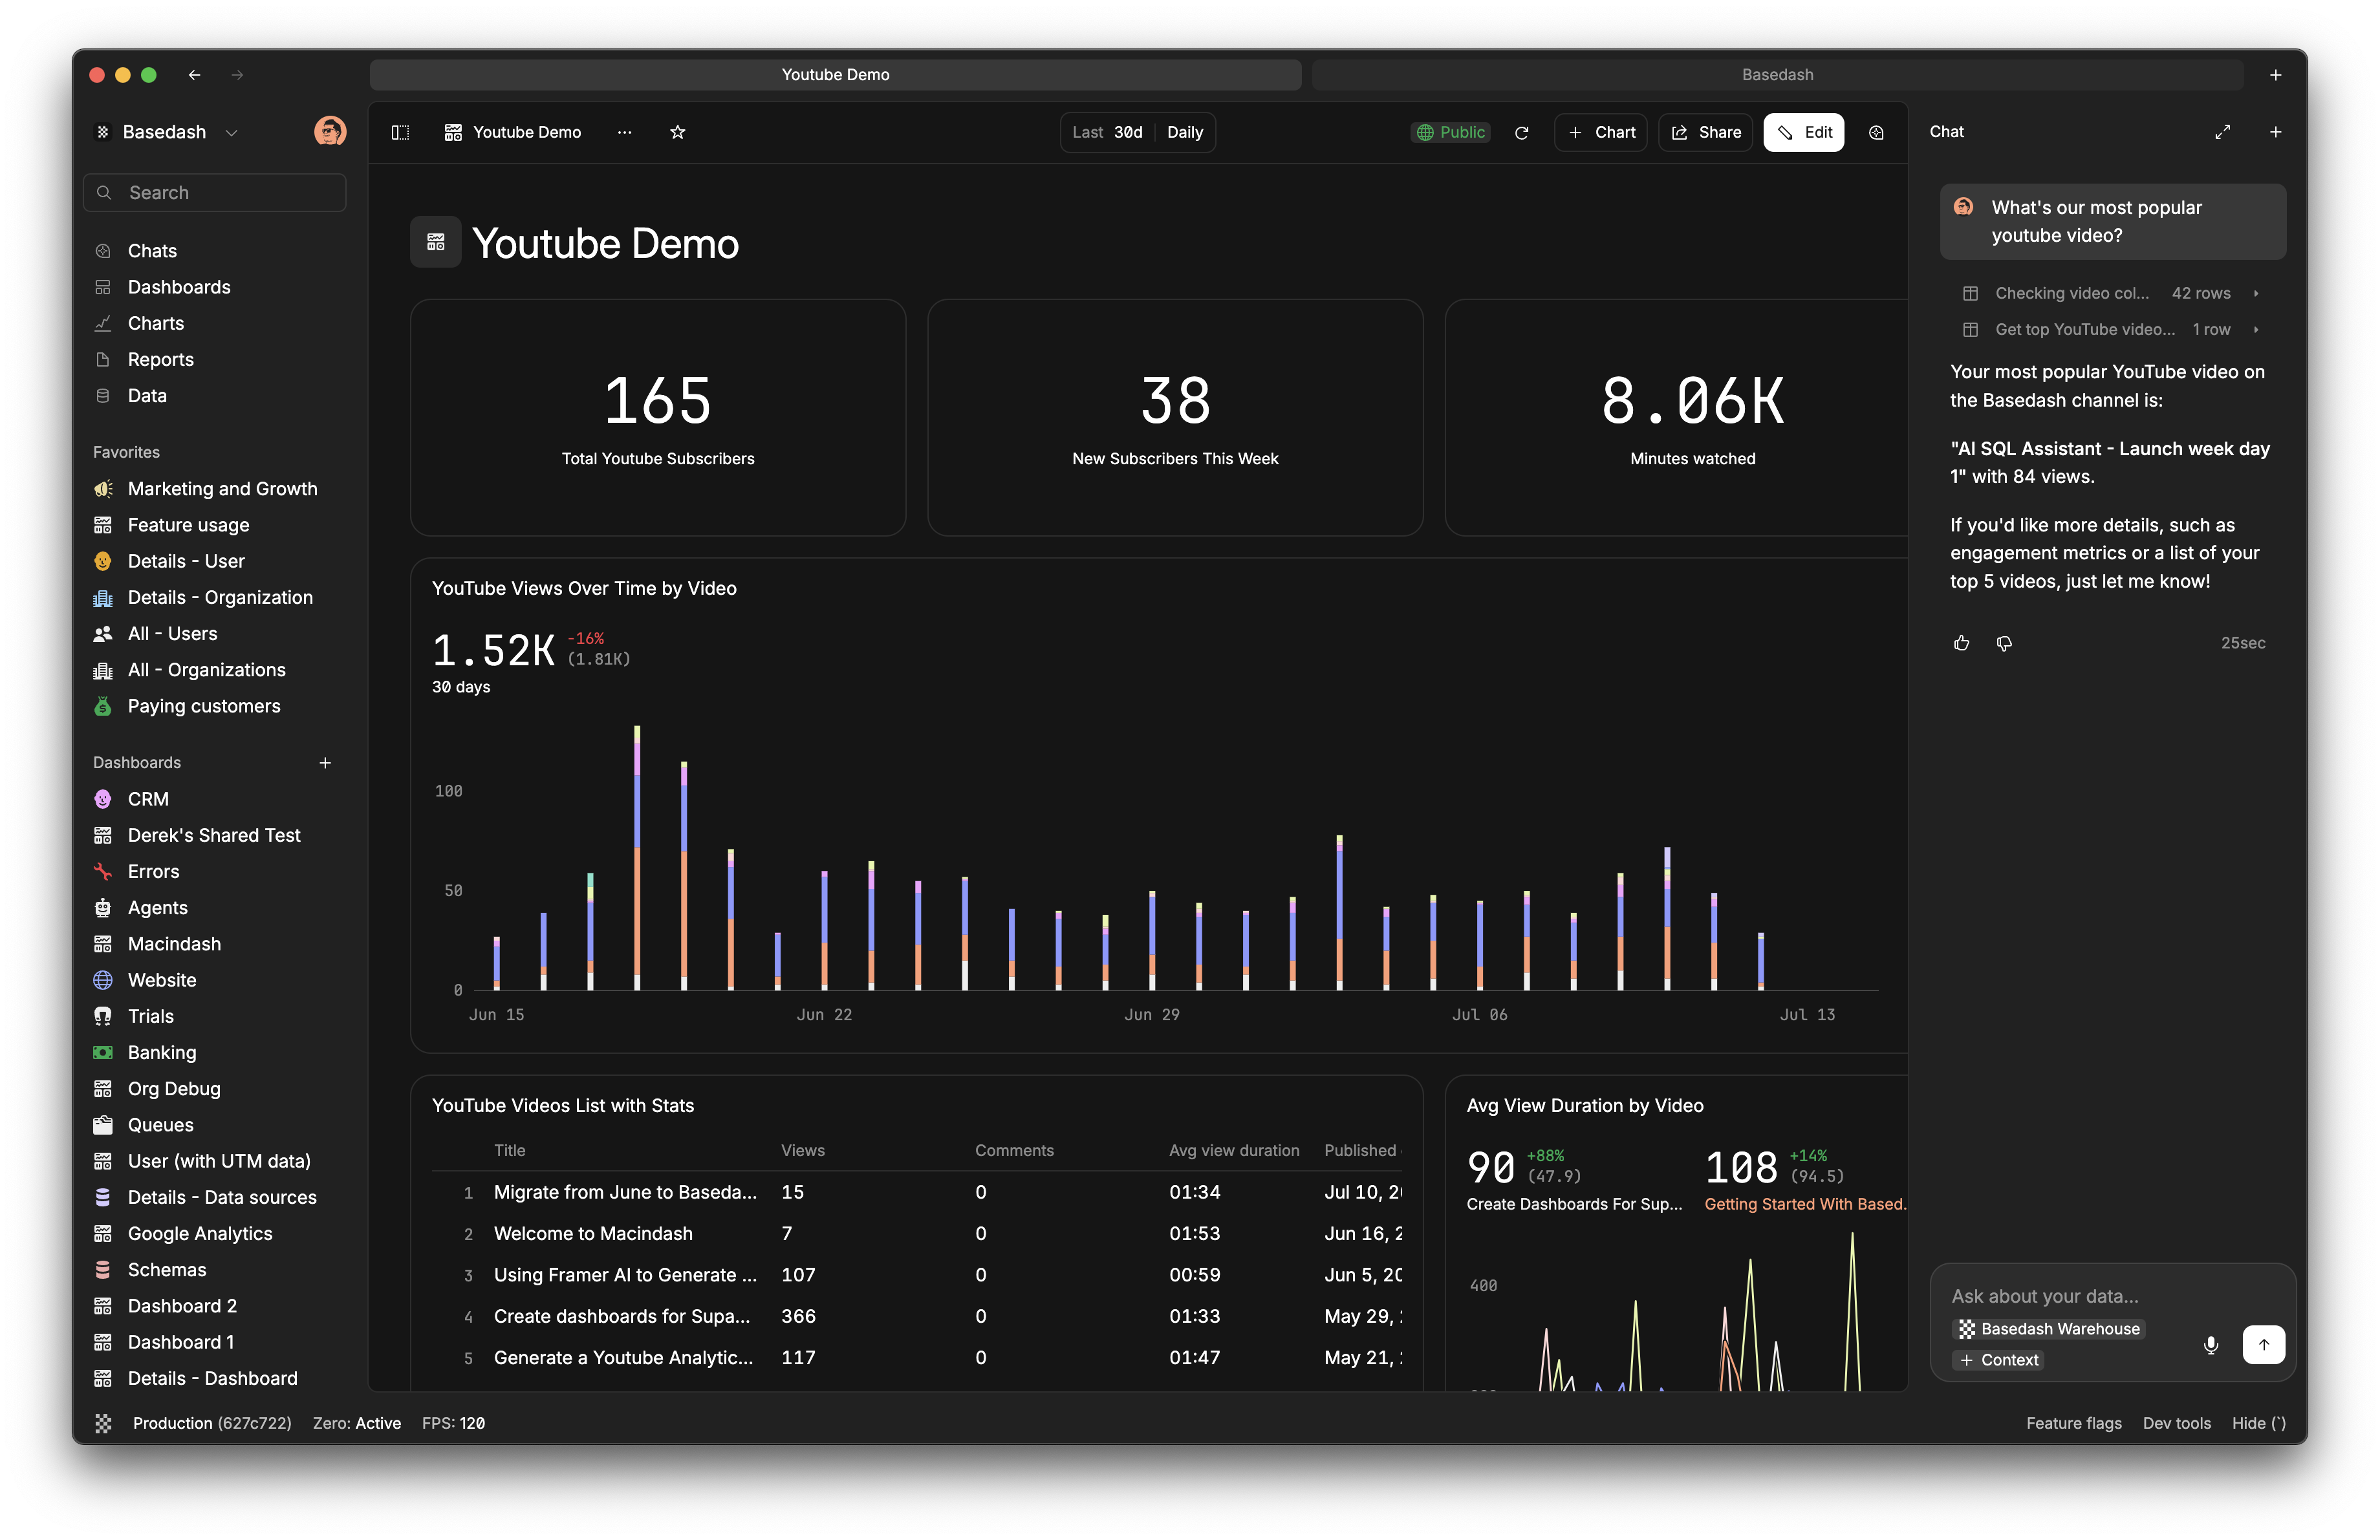
Task: Expand the chat panel to fullscreen
Action: pyautogui.click(x=2222, y=132)
